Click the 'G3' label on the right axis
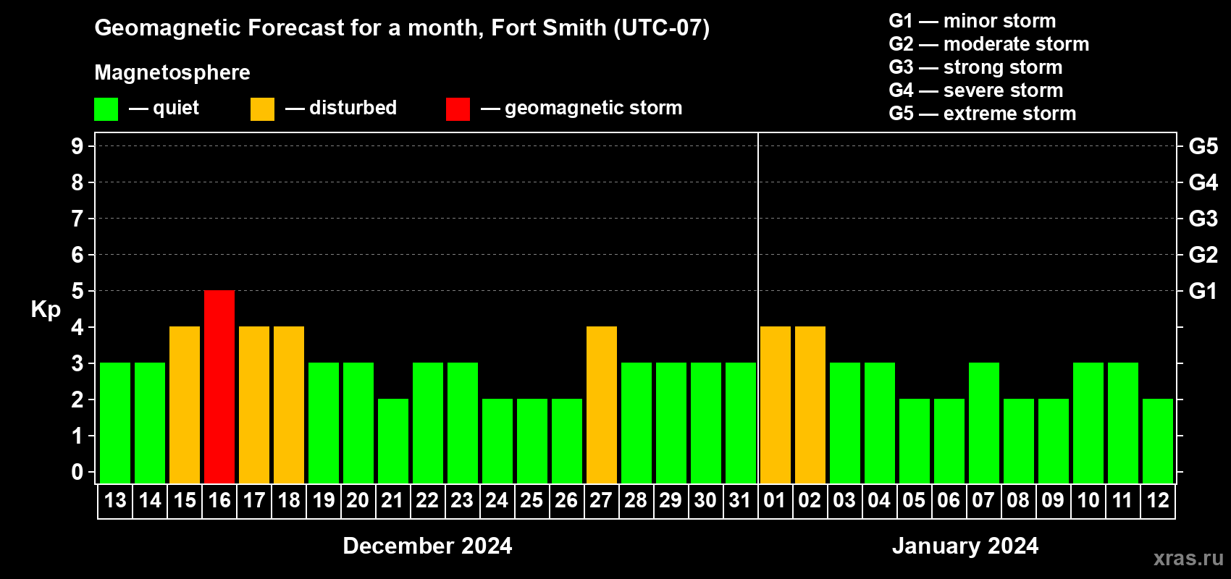The image size is (1231, 579). (x=1203, y=219)
